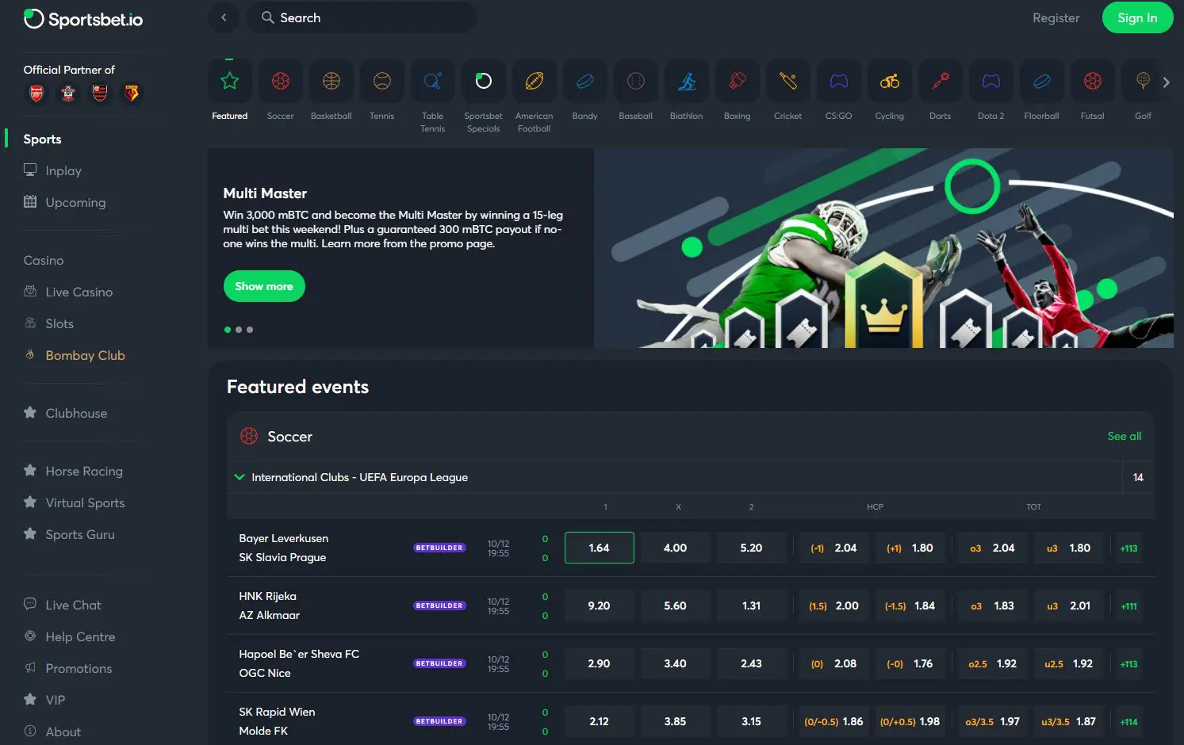Open the Dota 2 esports icon

click(x=990, y=81)
